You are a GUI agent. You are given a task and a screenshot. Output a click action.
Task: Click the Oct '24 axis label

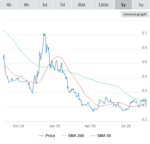tap(18, 126)
